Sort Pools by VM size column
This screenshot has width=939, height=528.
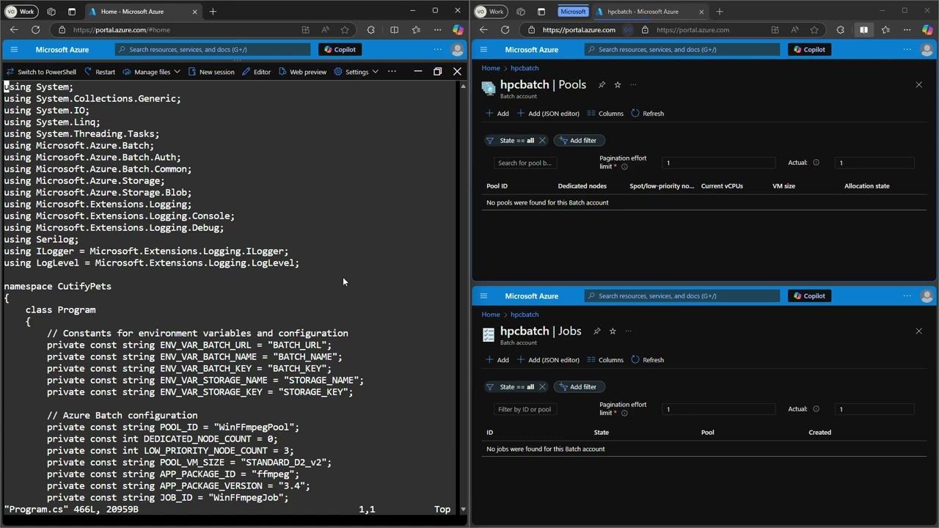(x=783, y=186)
